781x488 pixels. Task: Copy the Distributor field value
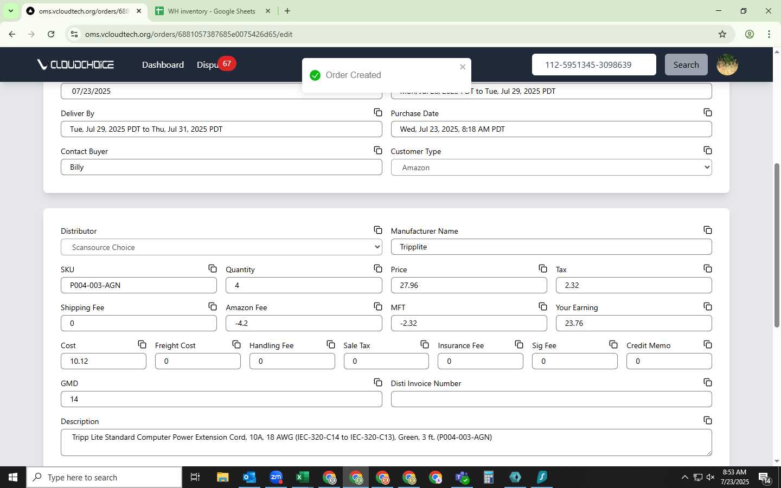378,230
